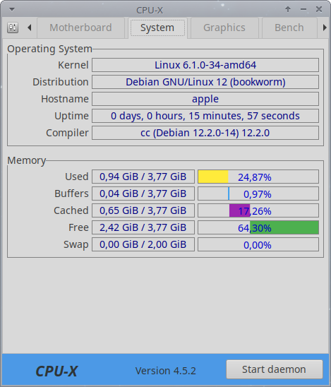
Task: Click the Compiler label
Action: pos(67,133)
